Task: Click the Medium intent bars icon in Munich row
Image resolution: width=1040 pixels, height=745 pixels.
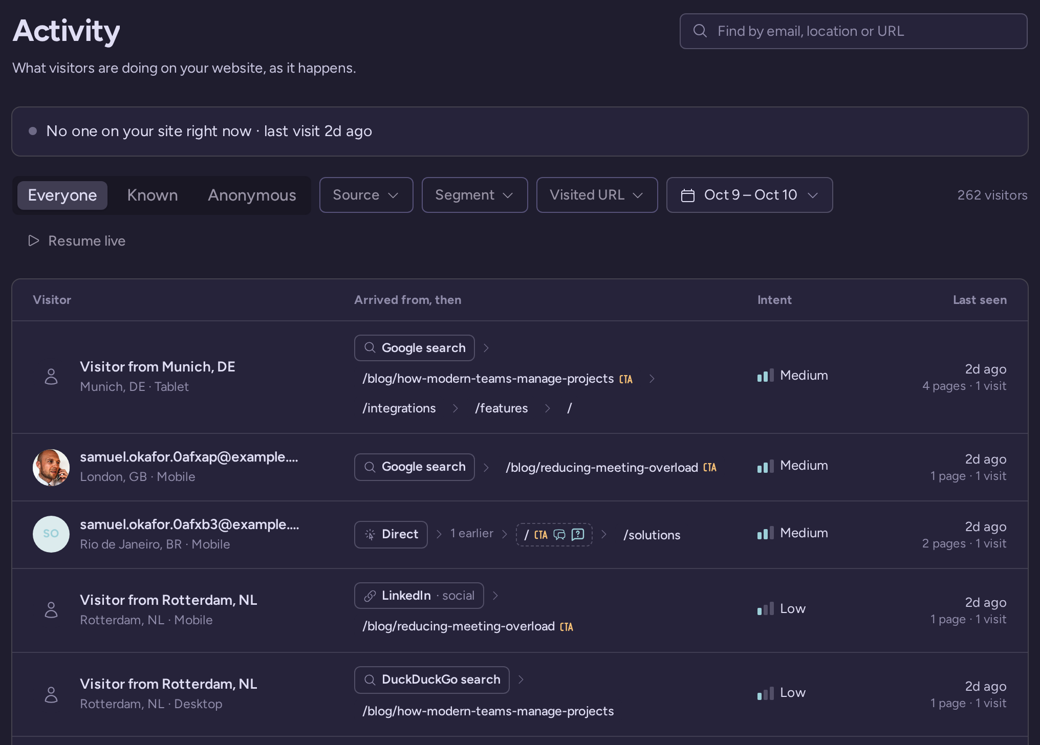Action: [766, 376]
